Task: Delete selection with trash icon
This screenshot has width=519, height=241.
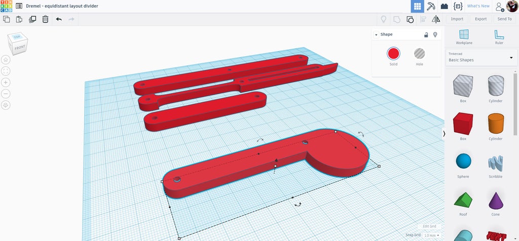Action: 45,19
